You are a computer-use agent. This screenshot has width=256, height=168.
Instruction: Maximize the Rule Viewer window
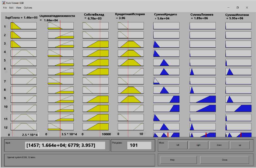[x=237, y=8]
